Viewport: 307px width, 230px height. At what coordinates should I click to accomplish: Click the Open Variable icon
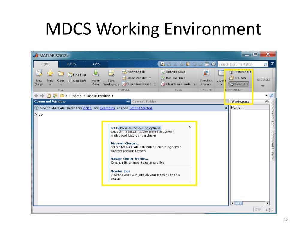pyautogui.click(x=124, y=78)
